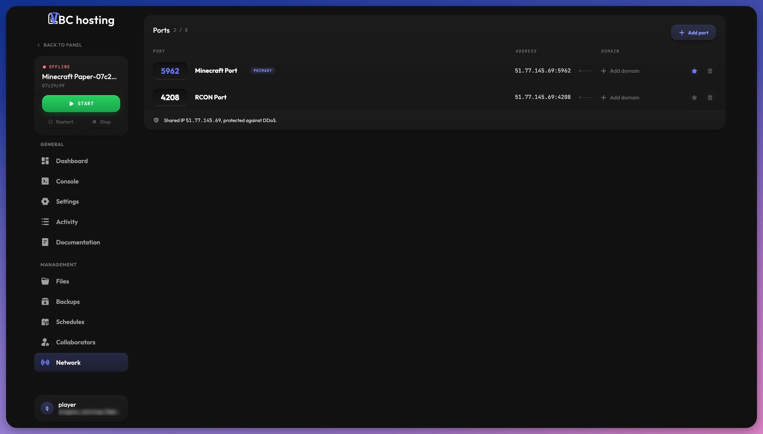This screenshot has width=763, height=434.
Task: Toggle primary star for Minecraft Port
Action: [x=694, y=71]
